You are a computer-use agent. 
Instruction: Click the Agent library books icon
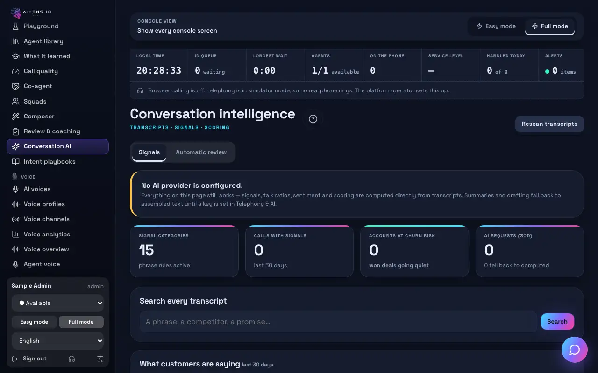15,41
